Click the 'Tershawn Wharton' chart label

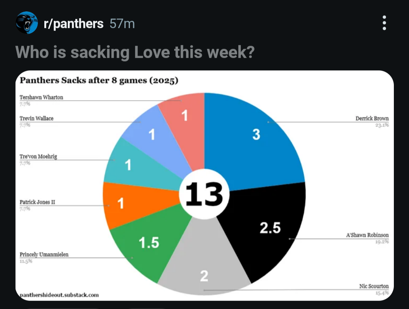point(41,97)
